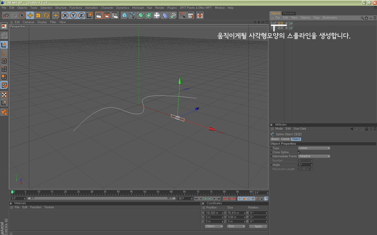The height and width of the screenshot is (235, 377).
Task: Activate the Rotate tool
Action: point(46,16)
